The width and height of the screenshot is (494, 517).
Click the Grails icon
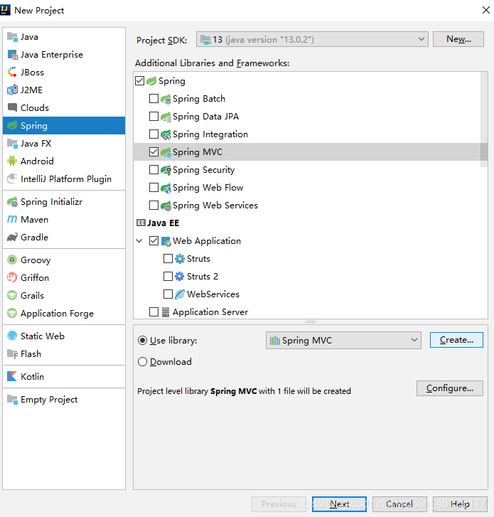pyautogui.click(x=12, y=295)
